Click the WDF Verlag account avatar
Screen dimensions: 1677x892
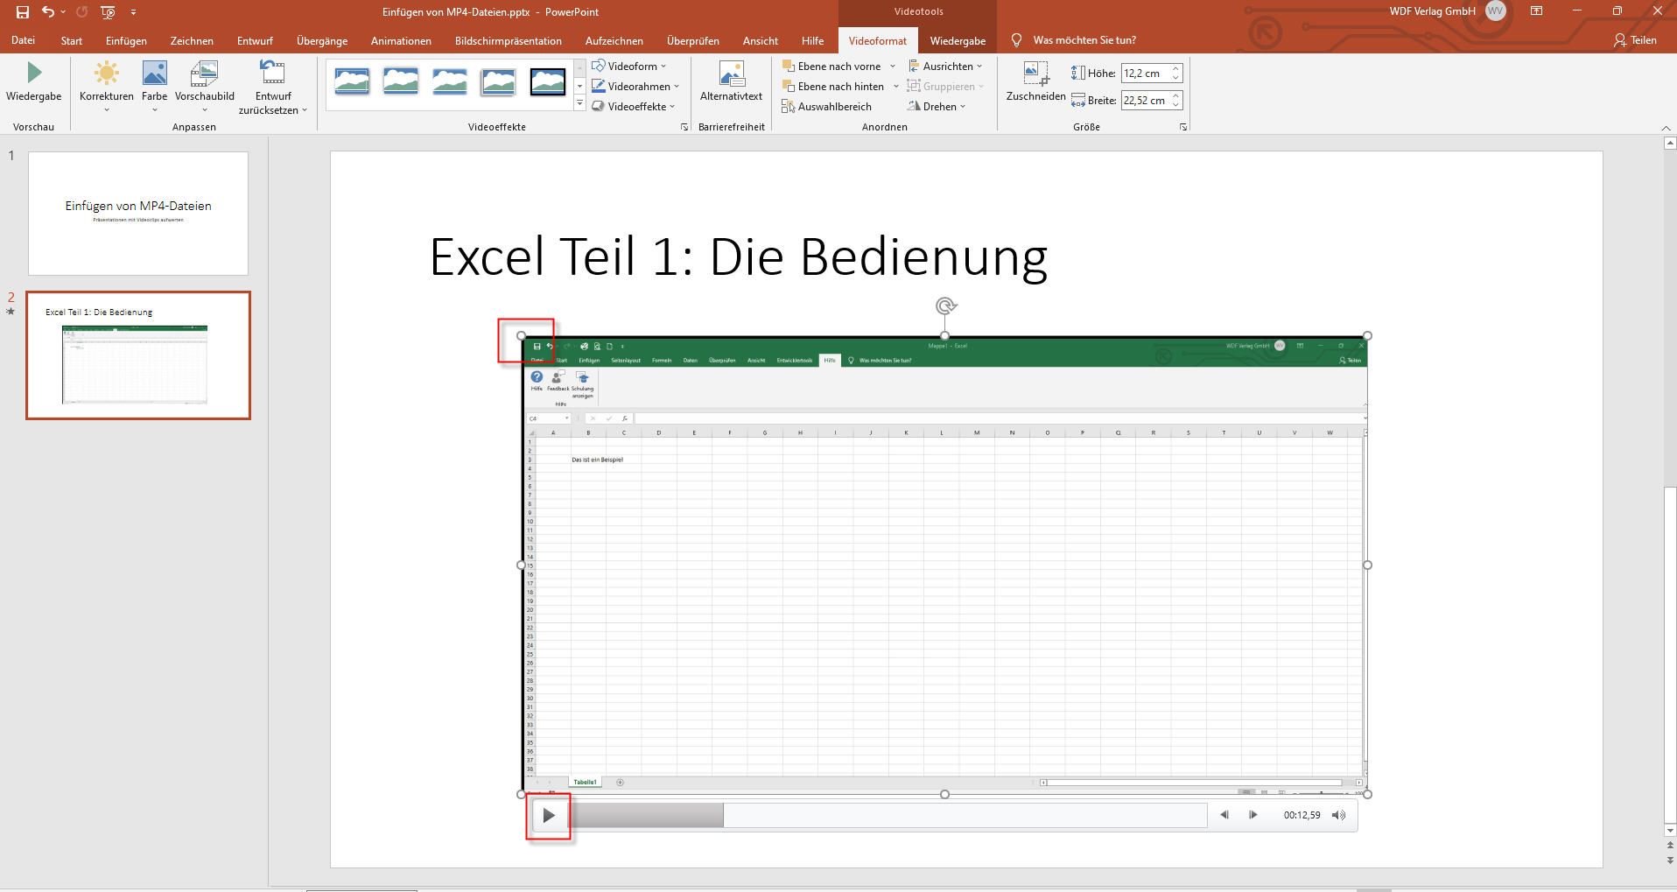coord(1495,11)
